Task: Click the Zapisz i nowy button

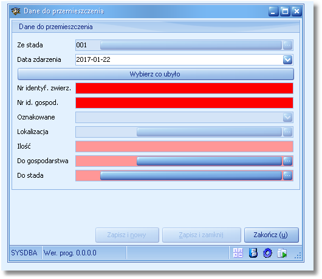Action: pyautogui.click(x=127, y=235)
